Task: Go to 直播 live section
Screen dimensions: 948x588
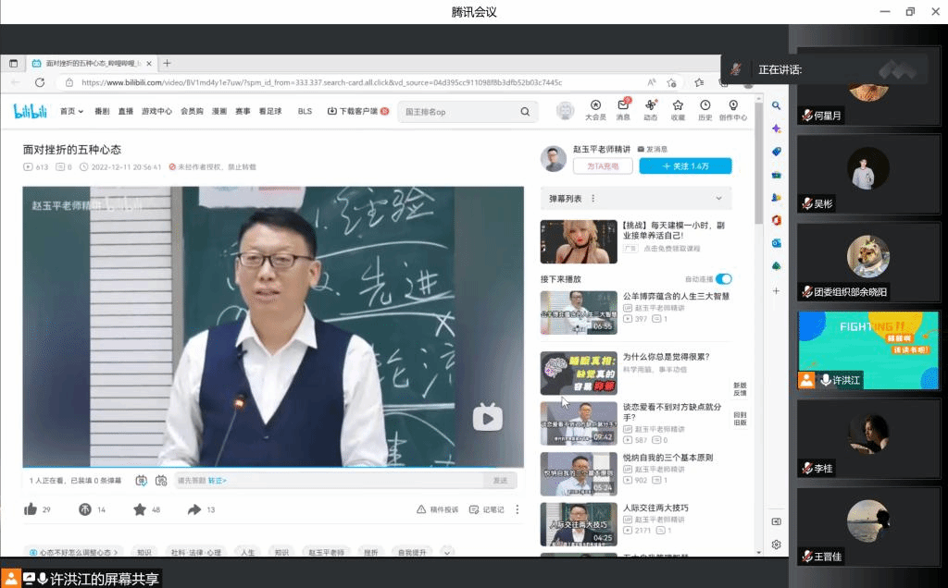Action: (x=125, y=112)
